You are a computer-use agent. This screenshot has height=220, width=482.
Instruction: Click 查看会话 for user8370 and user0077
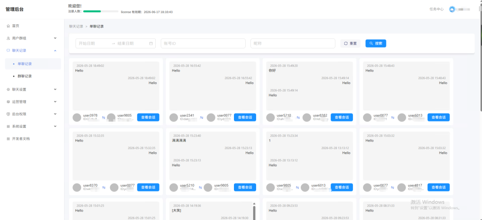[x=148, y=187]
